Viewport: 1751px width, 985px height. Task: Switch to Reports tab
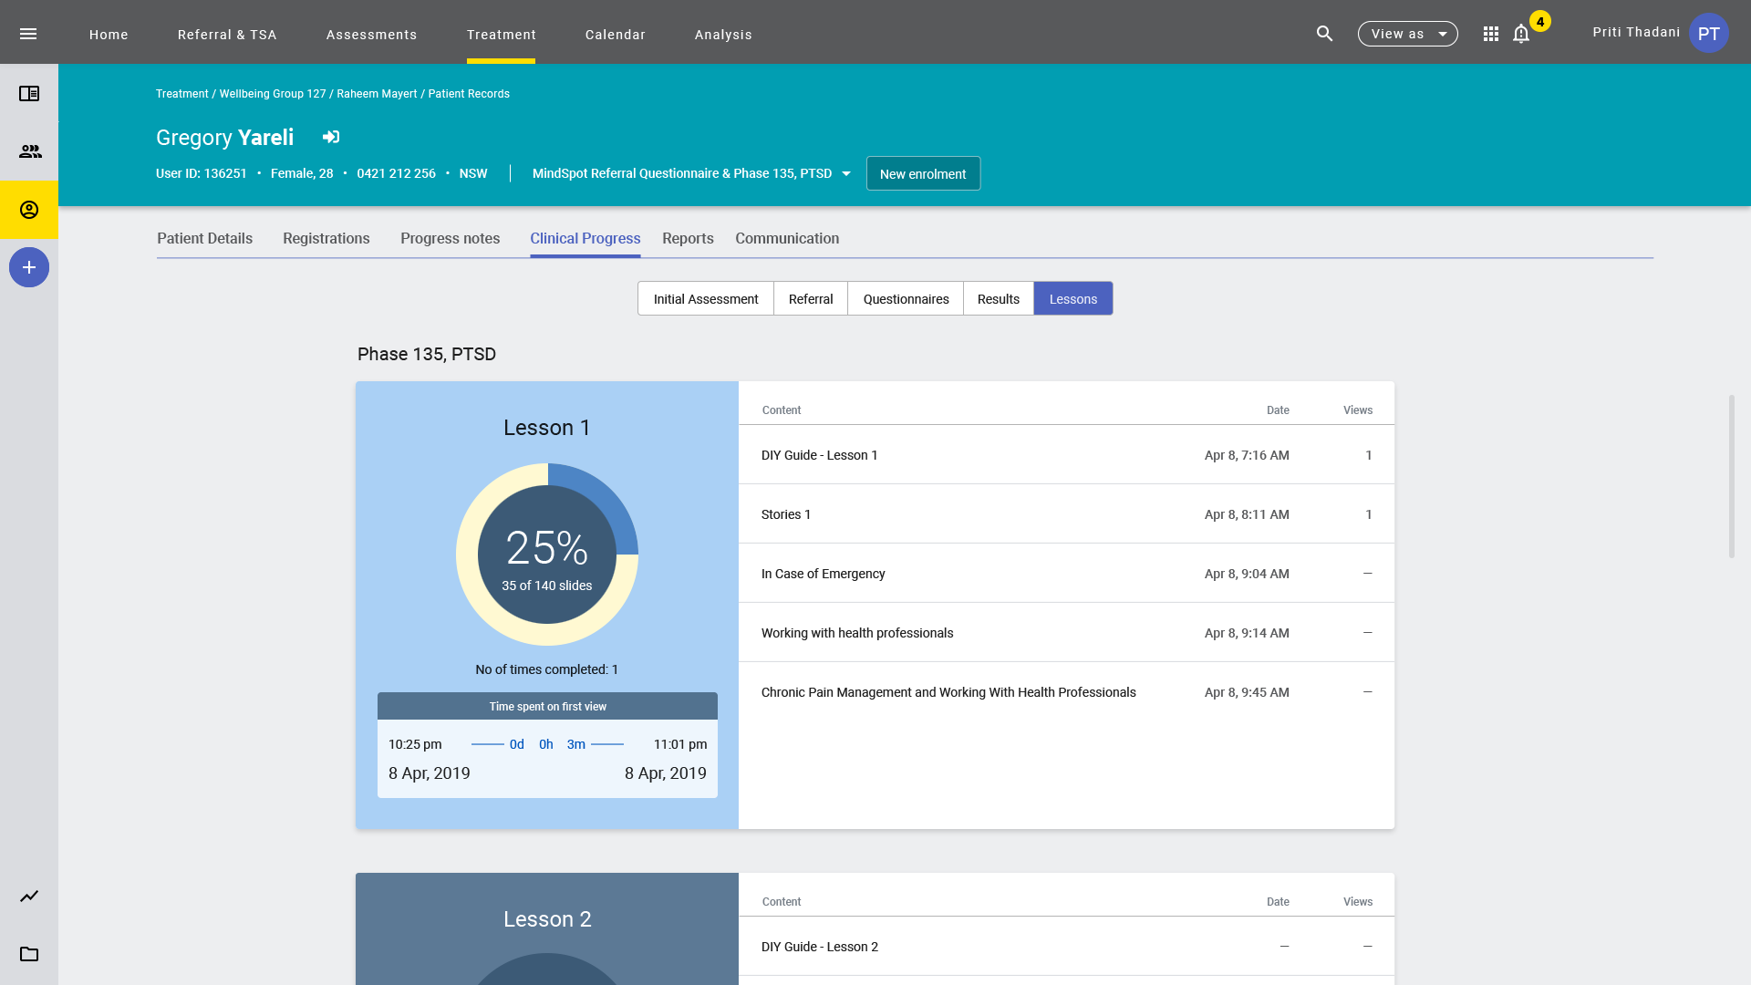tap(688, 238)
